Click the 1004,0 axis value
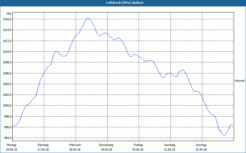The width and height of the screenshot is (246, 153). pos(7,84)
